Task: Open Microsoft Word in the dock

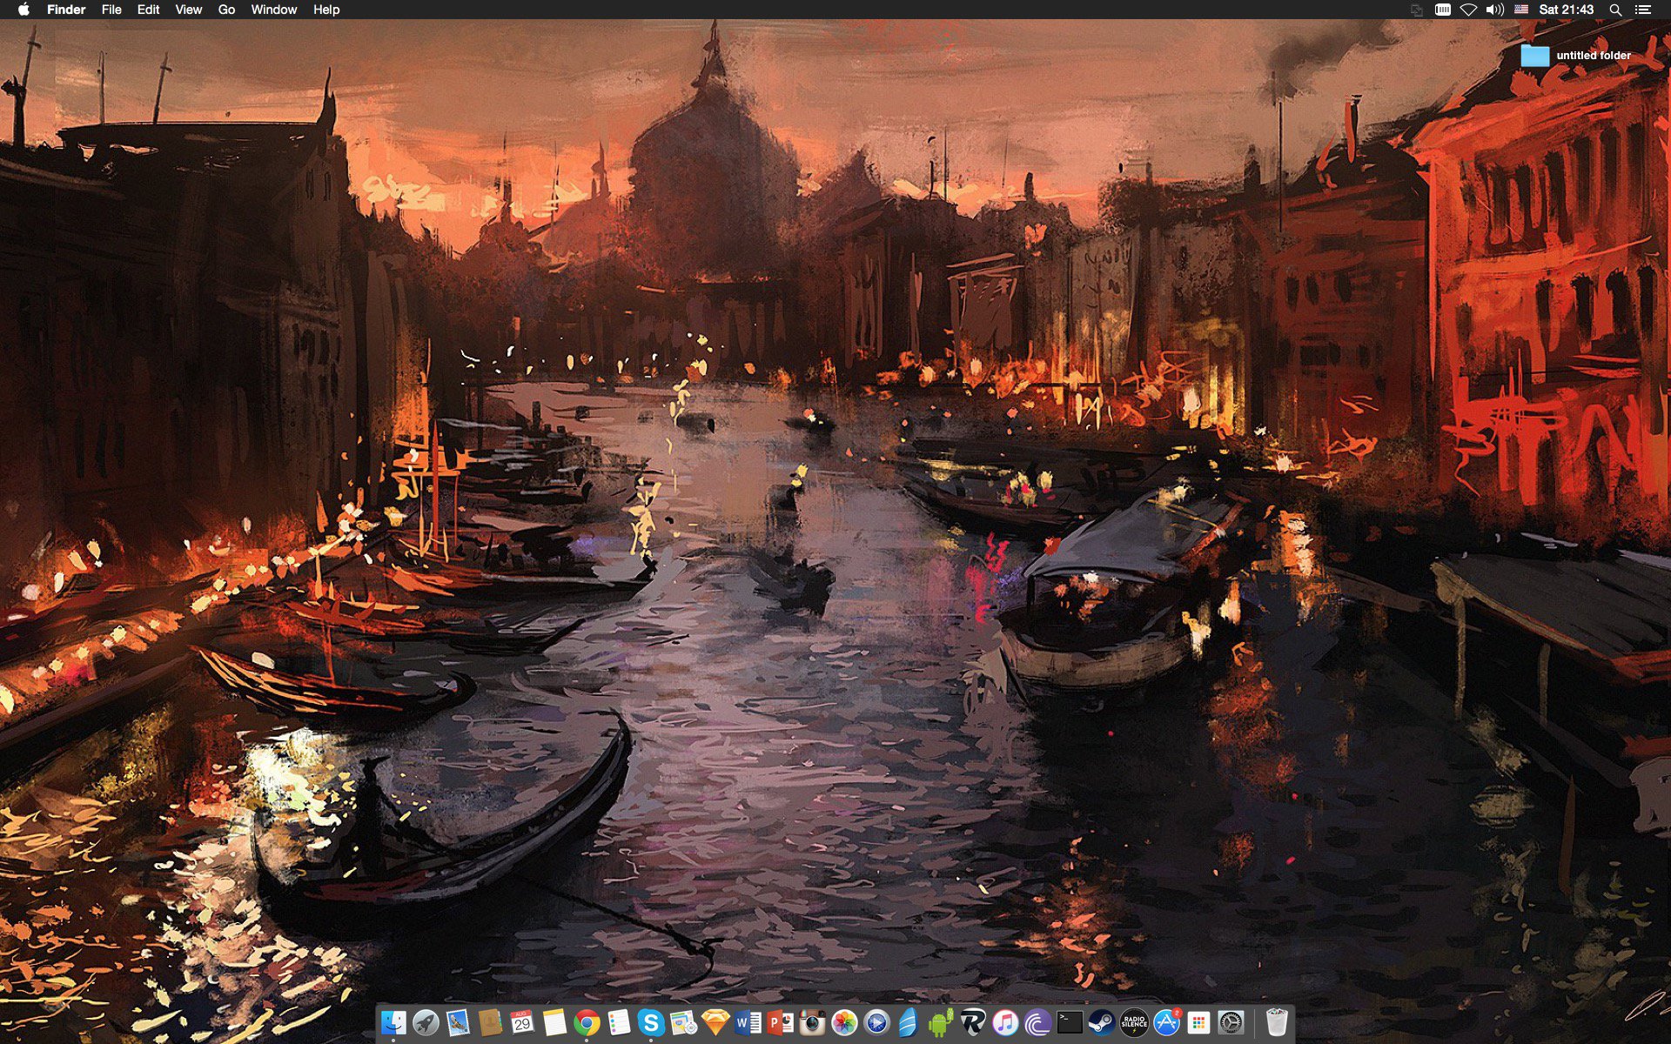Action: tap(748, 1023)
